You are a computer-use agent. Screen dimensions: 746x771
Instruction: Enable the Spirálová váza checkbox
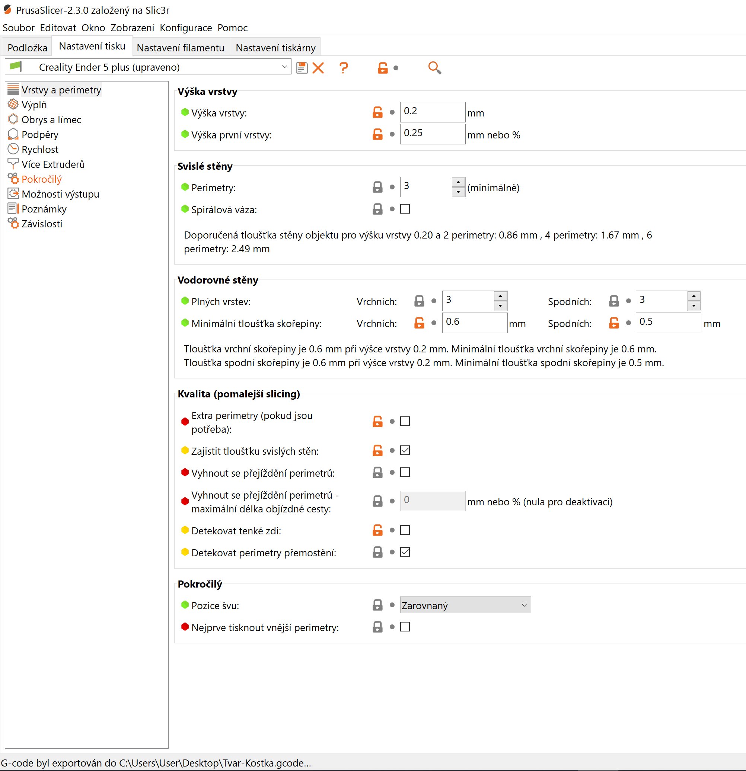click(405, 209)
